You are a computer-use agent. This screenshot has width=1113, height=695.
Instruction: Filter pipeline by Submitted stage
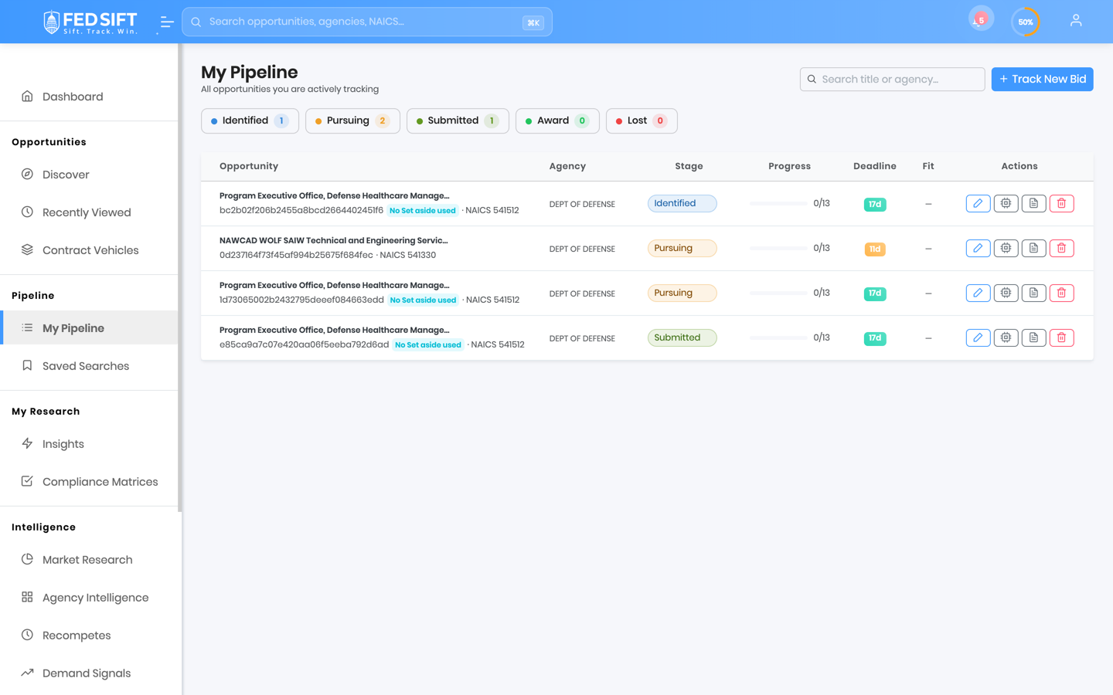(x=458, y=120)
